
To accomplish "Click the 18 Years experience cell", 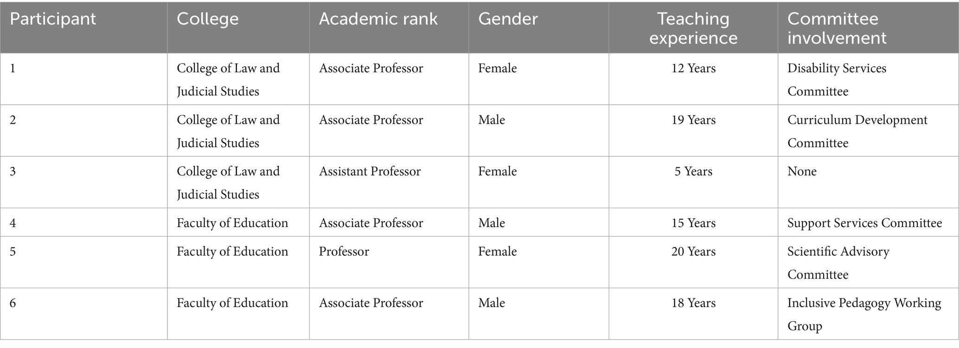I will [693, 303].
